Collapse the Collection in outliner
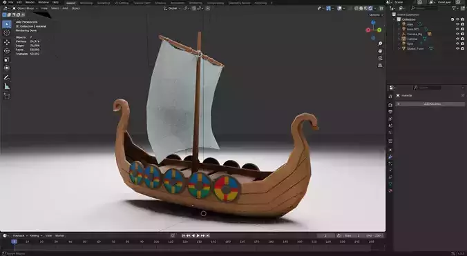Screen dimensions: 467x256 click(394, 19)
